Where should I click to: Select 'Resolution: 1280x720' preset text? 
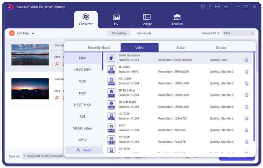click(172, 118)
